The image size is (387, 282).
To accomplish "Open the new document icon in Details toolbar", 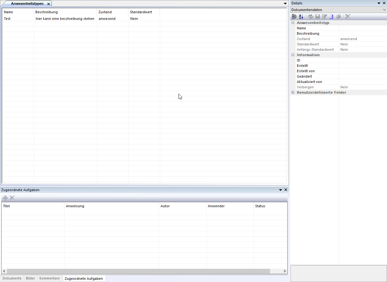I will pyautogui.click(x=331, y=16).
